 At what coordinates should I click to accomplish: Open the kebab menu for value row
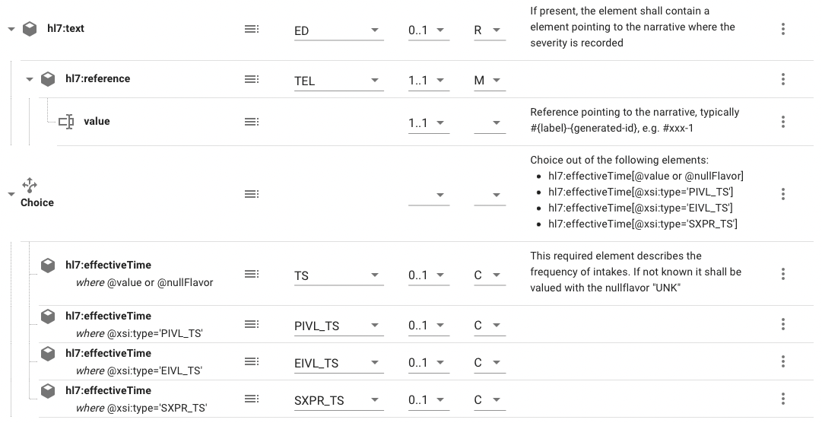click(x=782, y=122)
